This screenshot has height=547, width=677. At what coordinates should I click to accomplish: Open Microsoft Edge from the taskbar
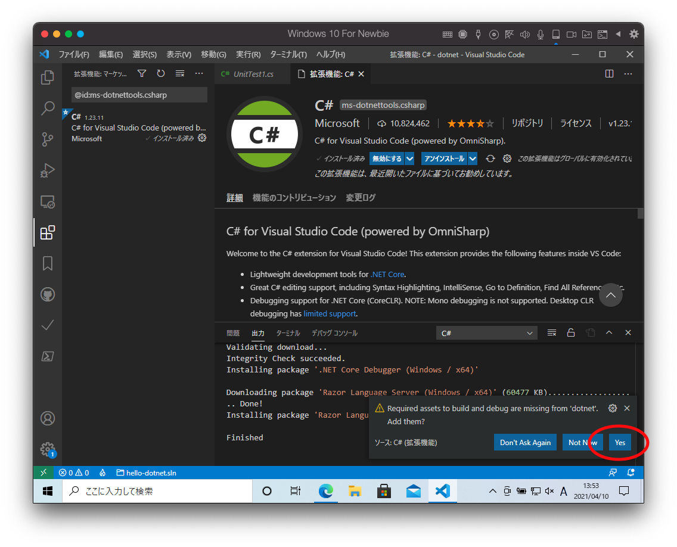pyautogui.click(x=326, y=492)
